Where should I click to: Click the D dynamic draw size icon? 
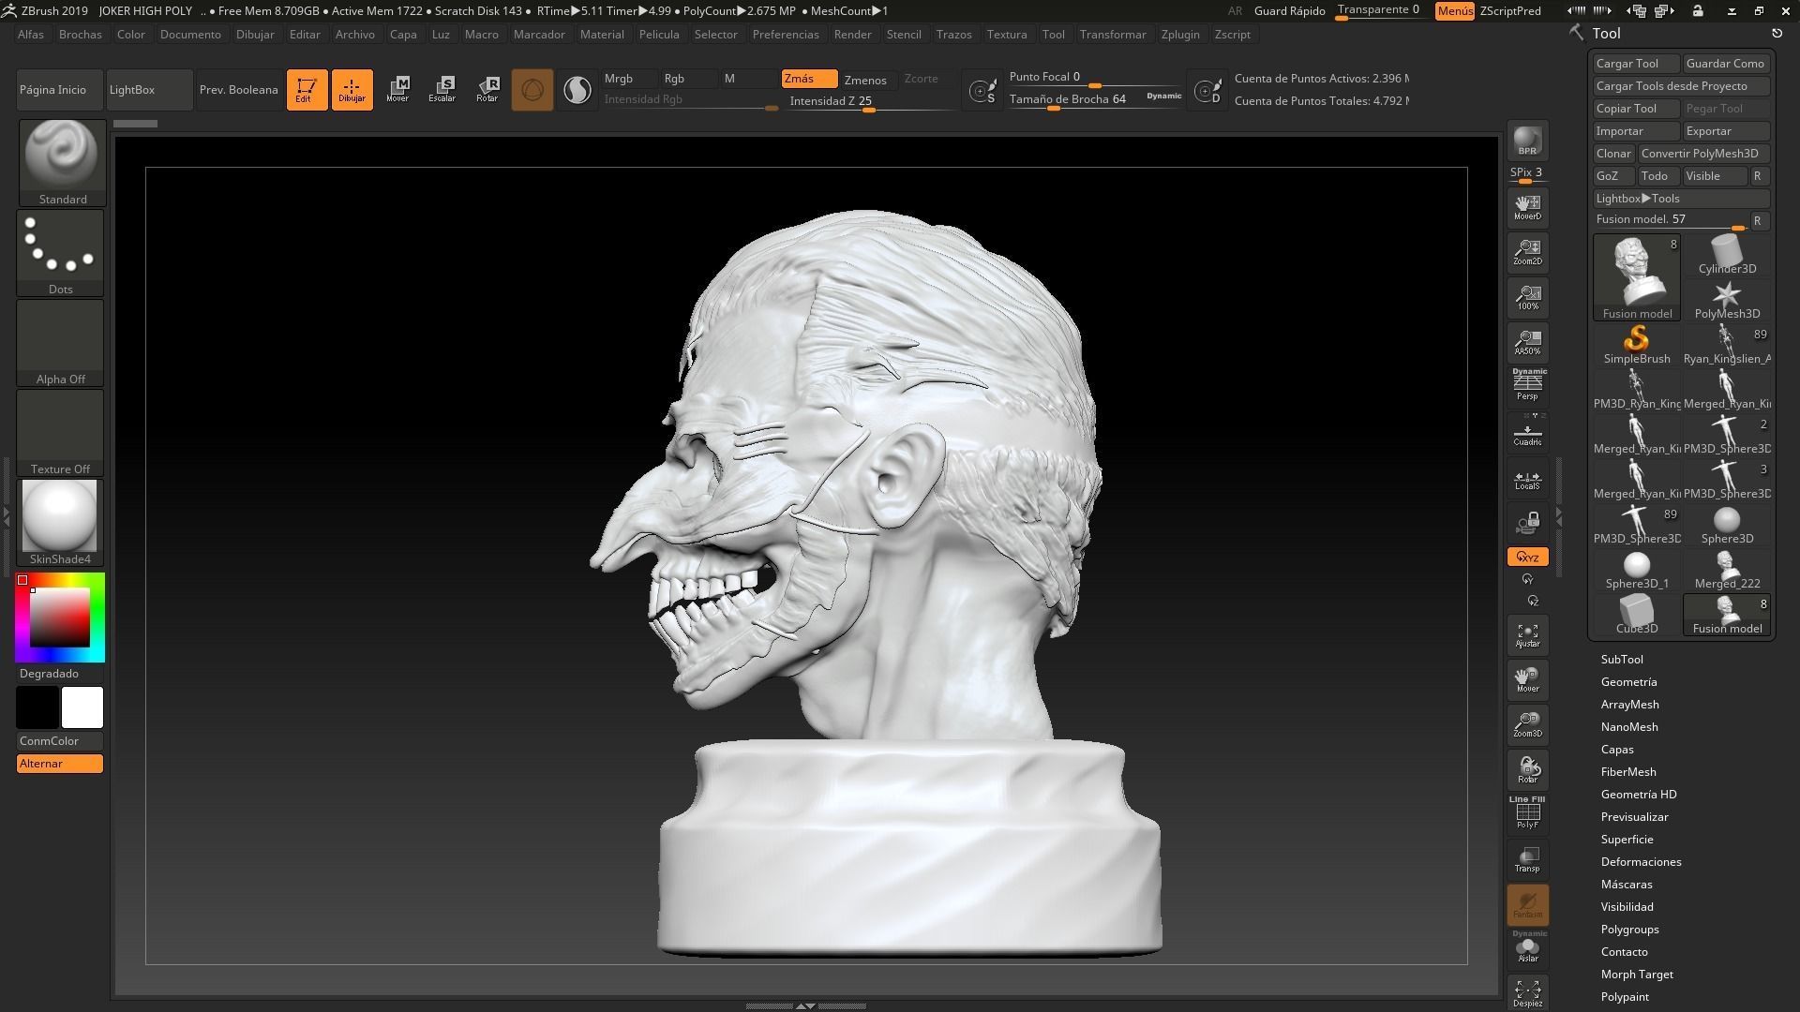coord(1207,91)
